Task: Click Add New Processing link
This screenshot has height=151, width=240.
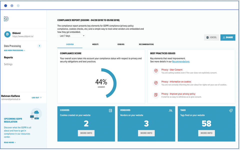Action: pyautogui.click(x=14, y=50)
